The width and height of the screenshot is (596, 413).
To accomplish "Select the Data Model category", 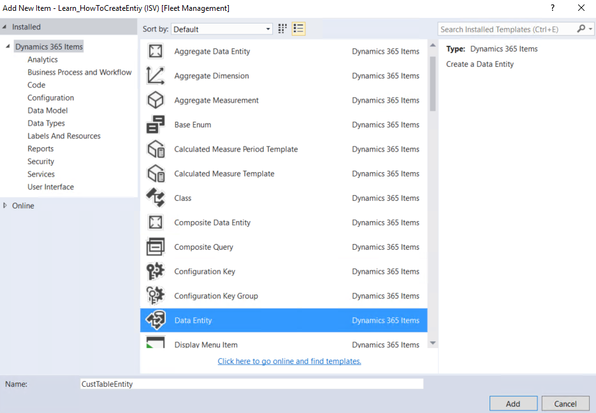I will [x=48, y=110].
